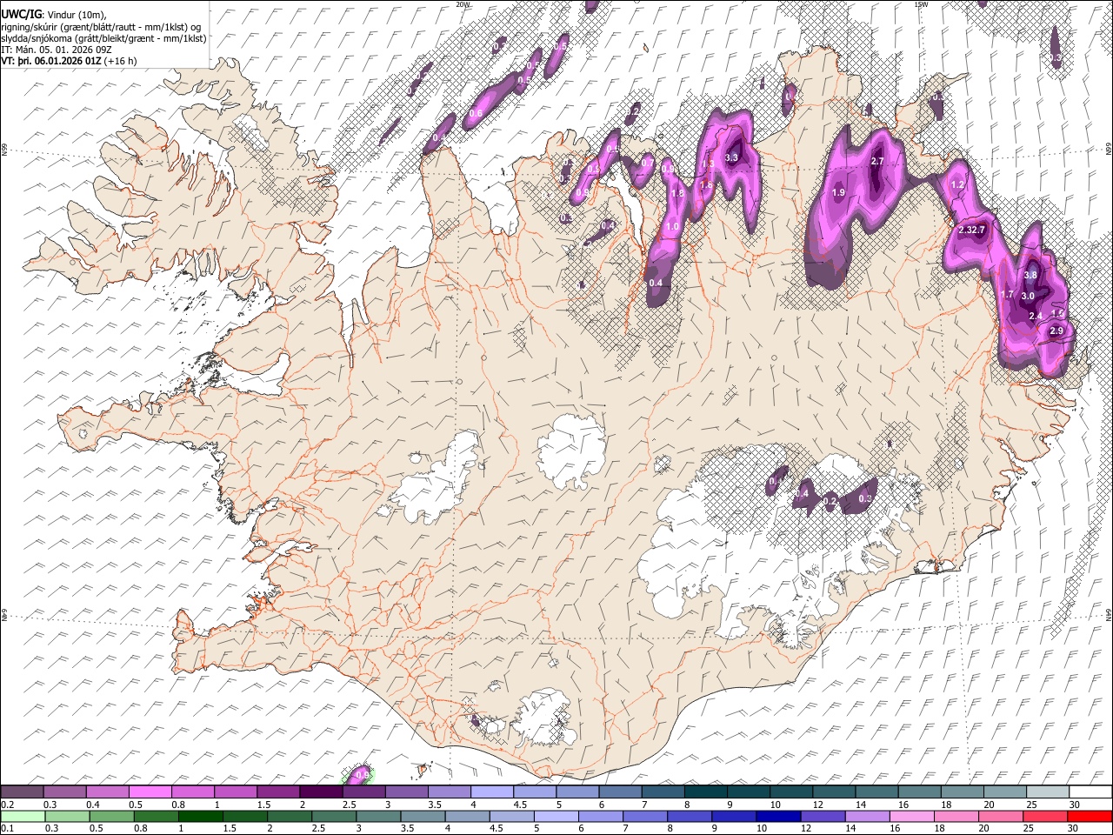This screenshot has height=835, width=1113.
Task: Click the 'IT: Mán. 05. 01. 2026 09Z' line
Action: (57, 50)
